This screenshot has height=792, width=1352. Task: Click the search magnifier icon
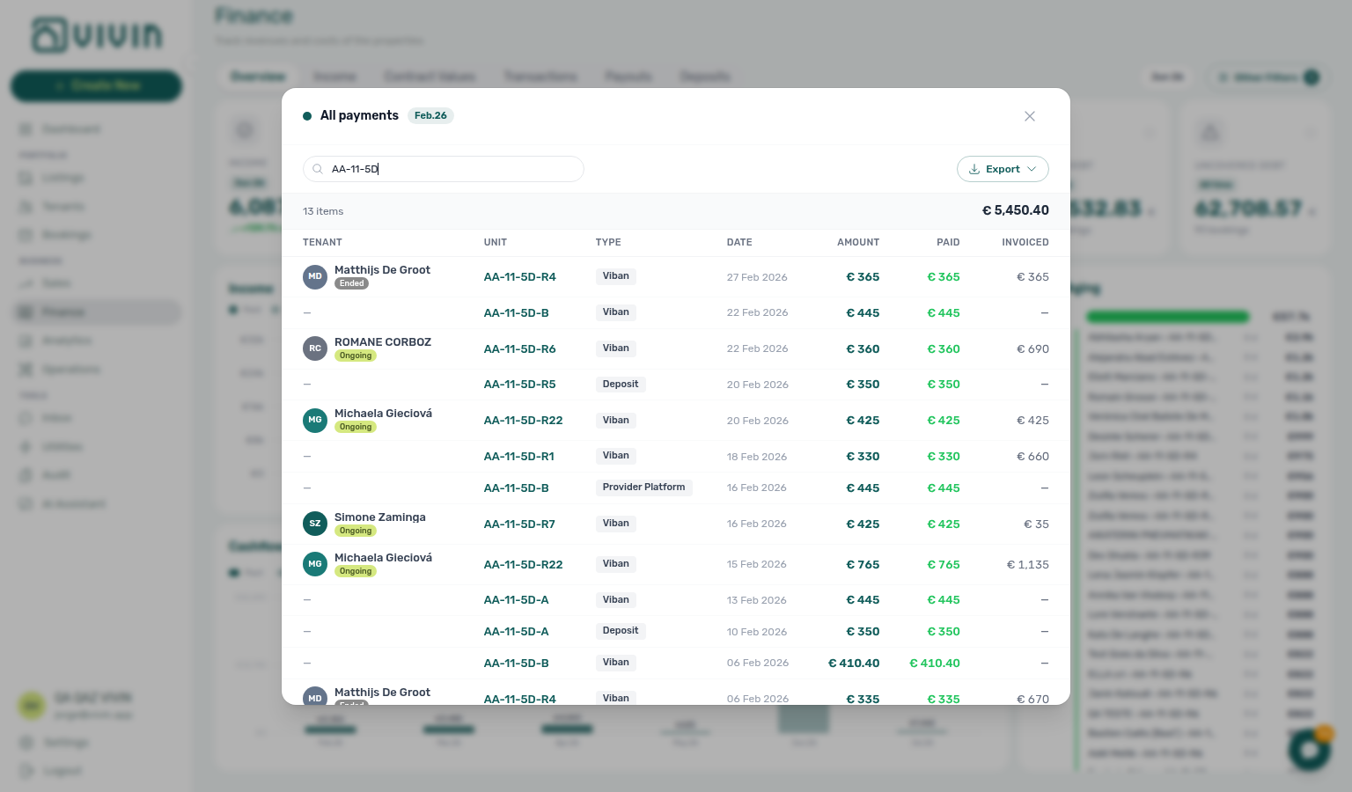click(318, 169)
